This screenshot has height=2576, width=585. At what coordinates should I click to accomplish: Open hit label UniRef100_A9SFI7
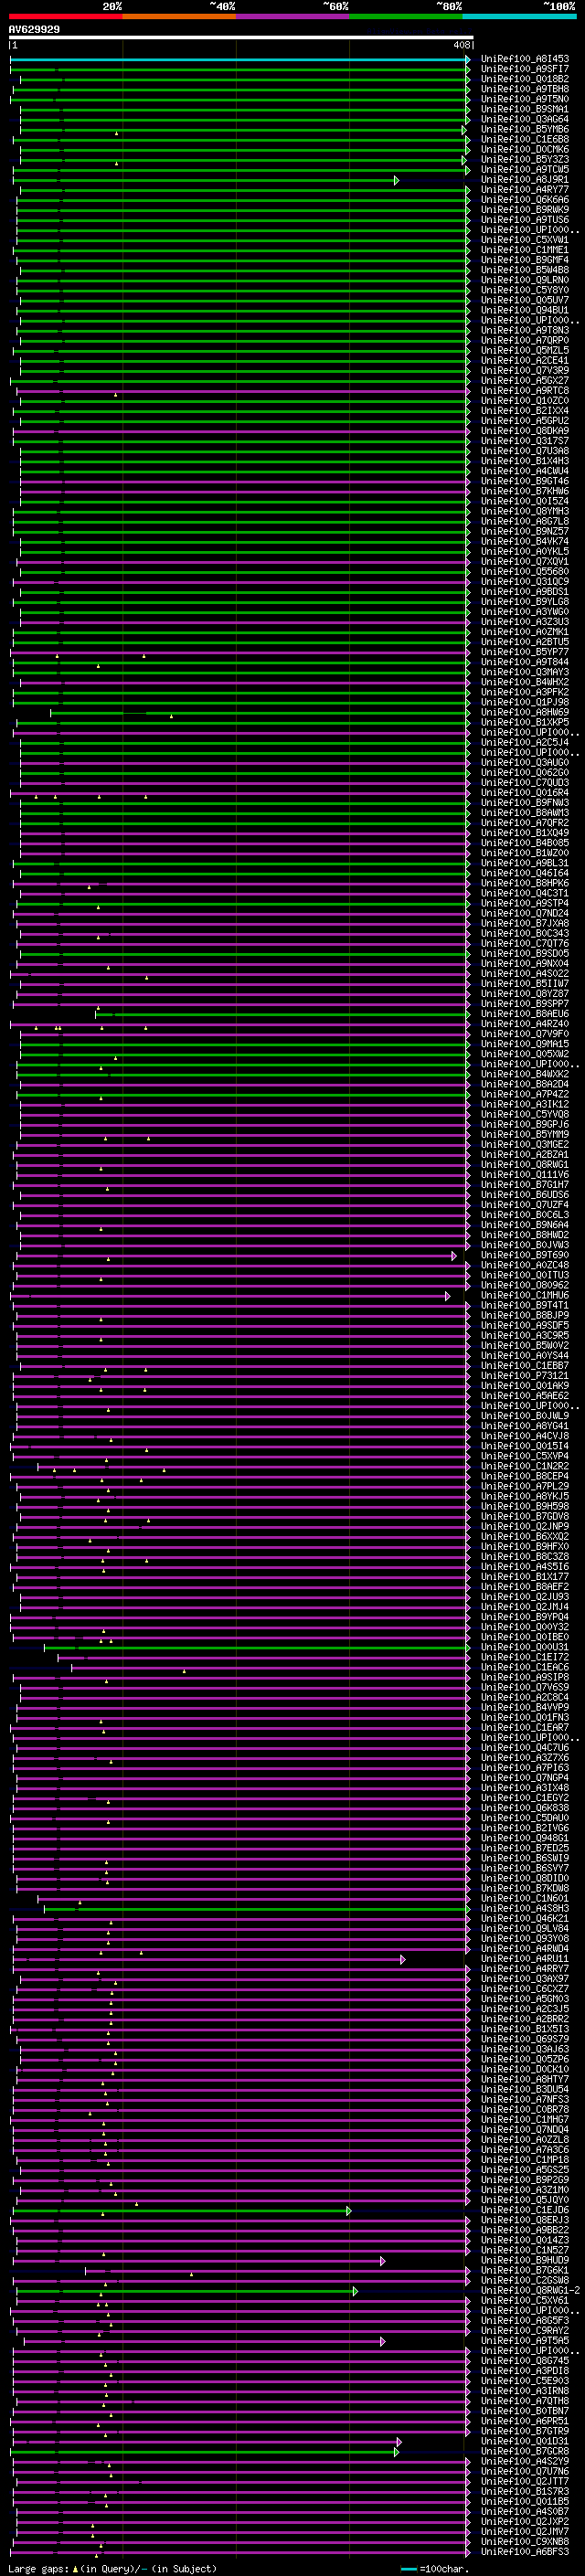(x=525, y=70)
